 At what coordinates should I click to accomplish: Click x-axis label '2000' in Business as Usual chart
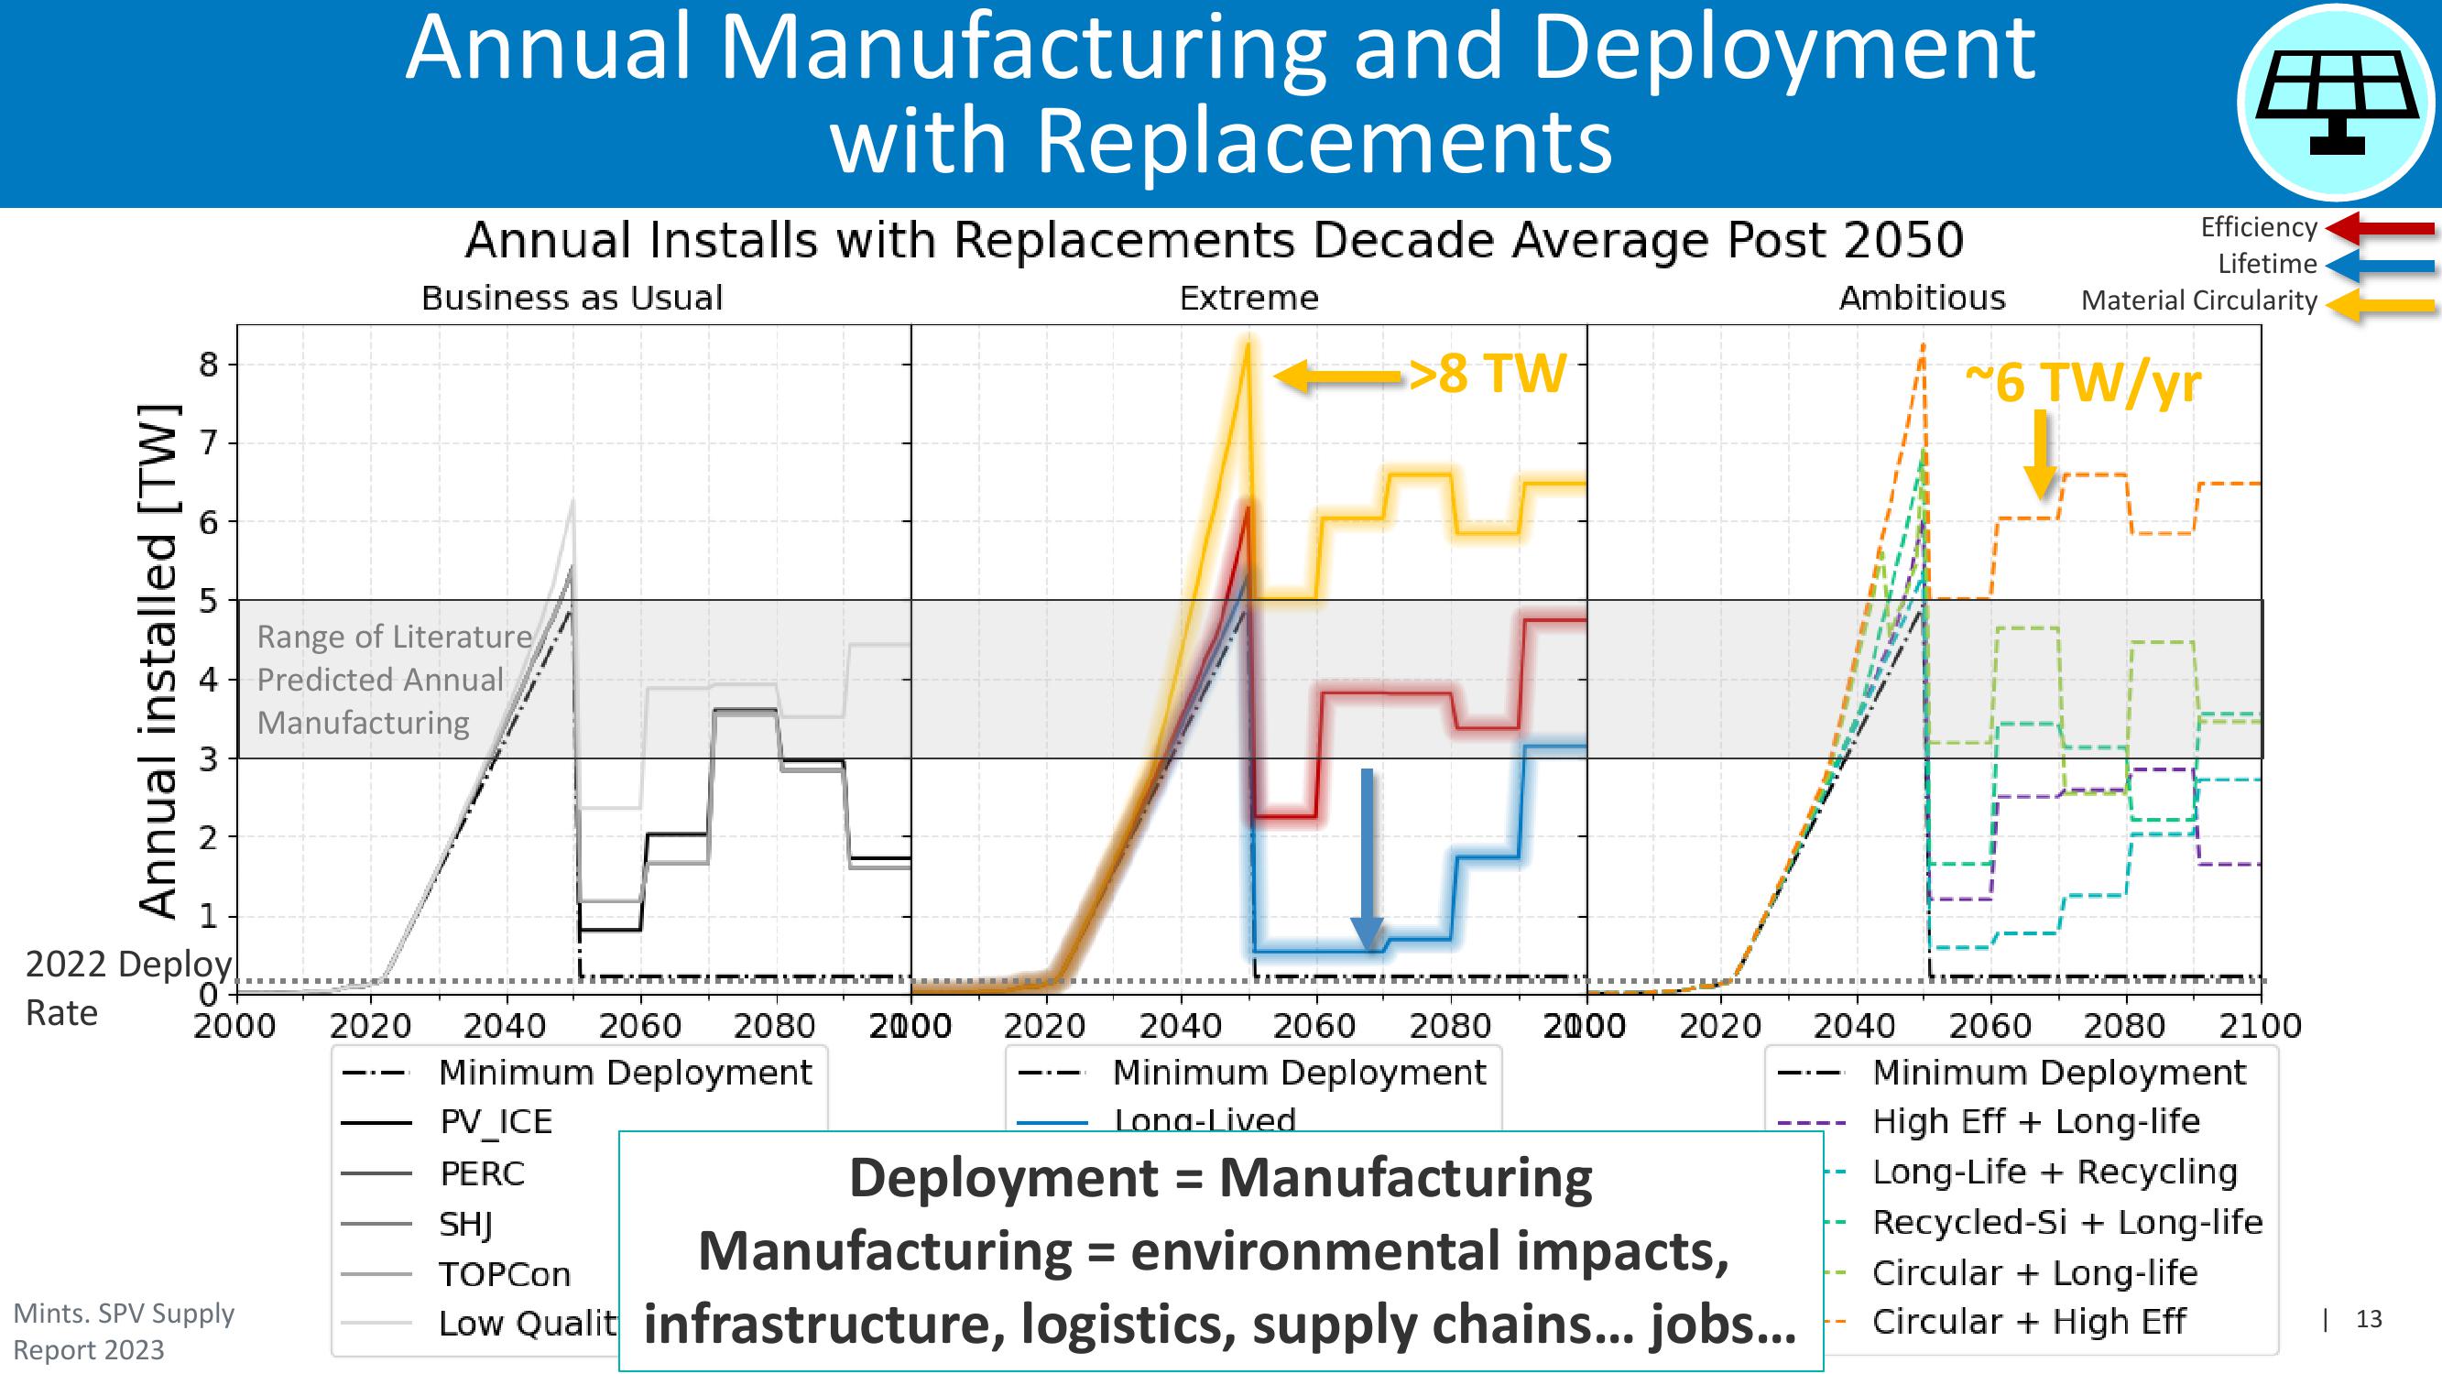click(x=234, y=1025)
